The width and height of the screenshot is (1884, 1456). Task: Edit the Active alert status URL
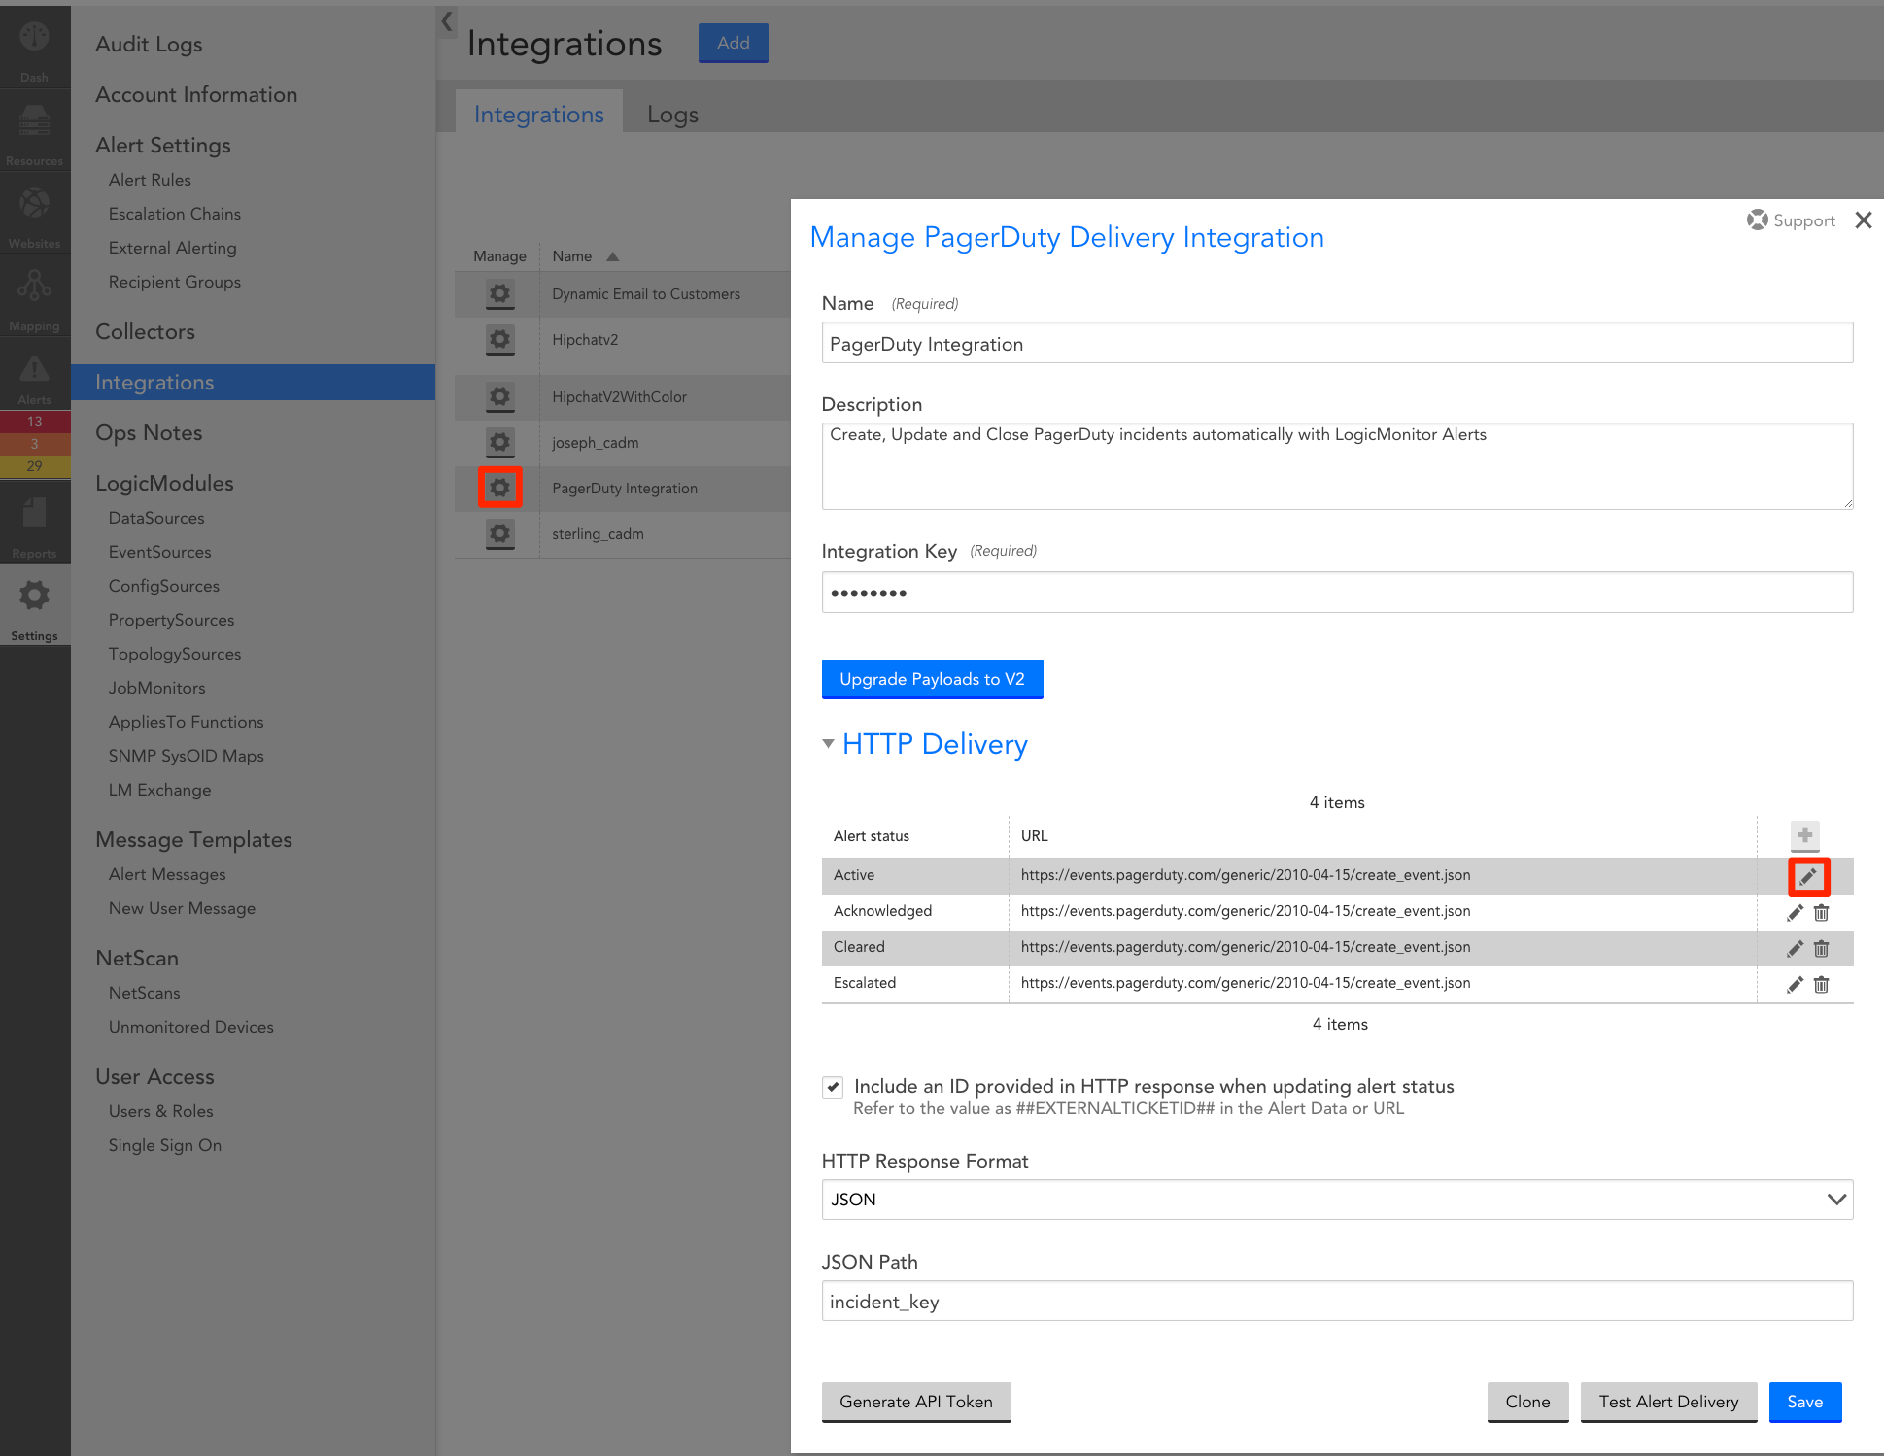tap(1808, 875)
